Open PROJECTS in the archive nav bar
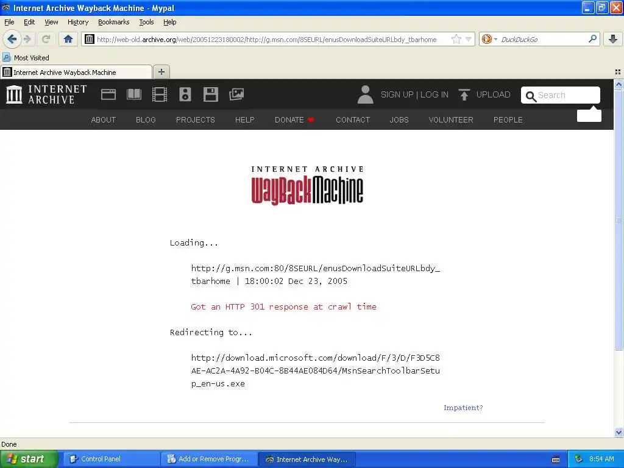 coord(196,120)
